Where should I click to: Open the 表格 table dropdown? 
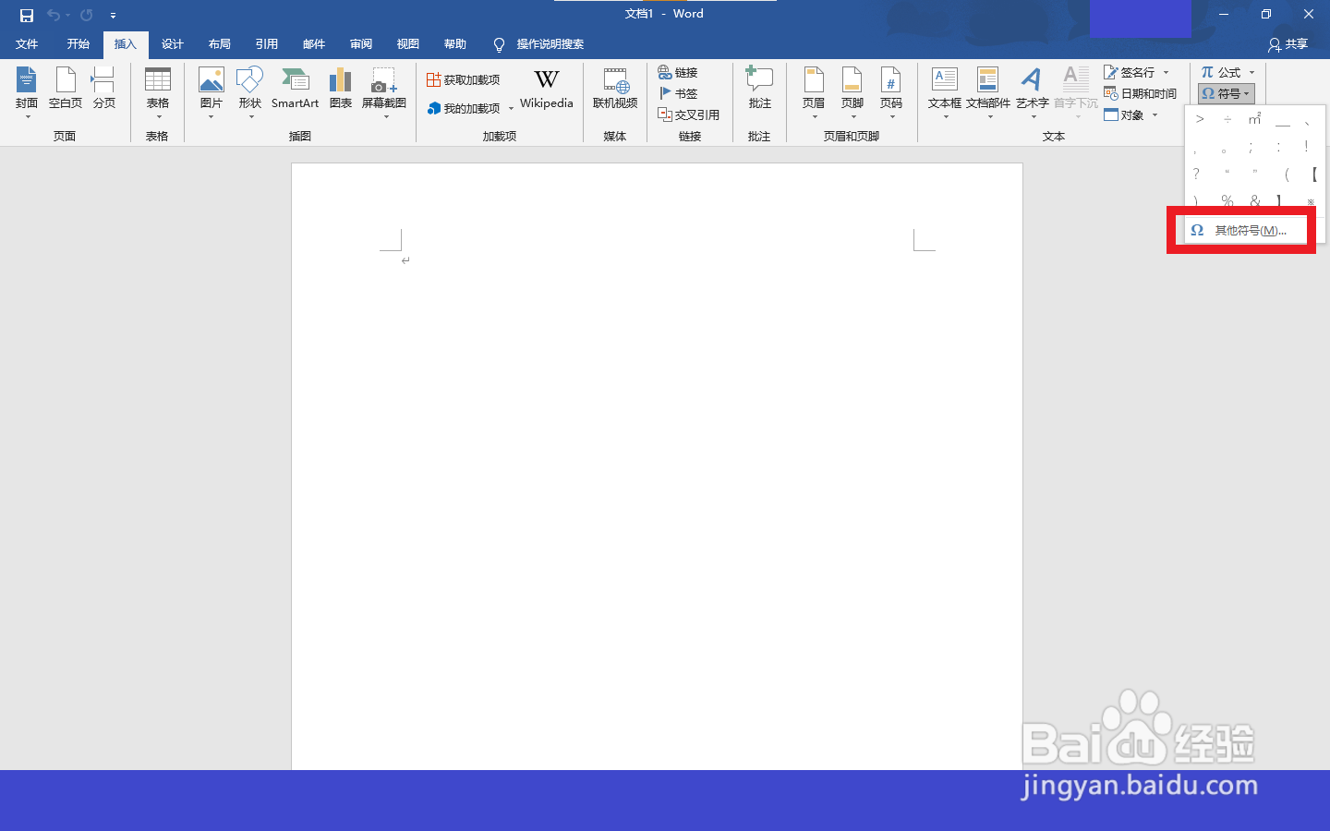[158, 92]
